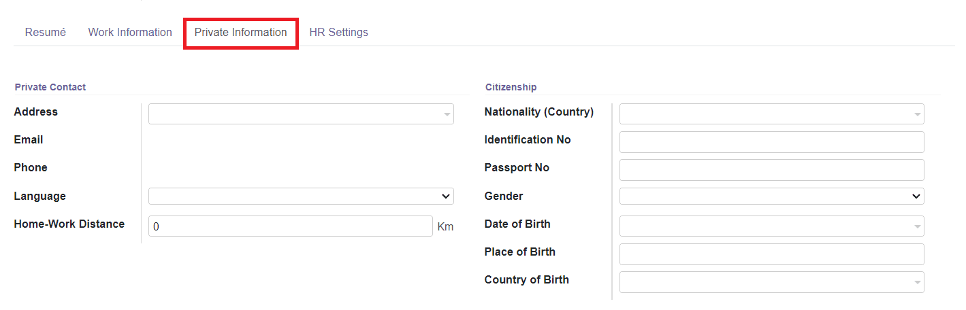This screenshot has height=310, width=966.
Task: Expand the Nationality (Country) dropdown
Action: (918, 114)
